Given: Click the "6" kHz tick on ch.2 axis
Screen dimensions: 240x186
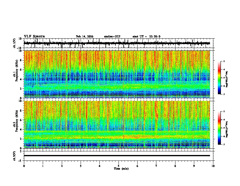Looking at the screenshot, I should coord(21,120).
